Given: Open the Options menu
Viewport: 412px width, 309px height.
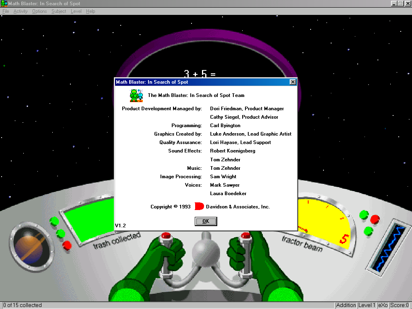Looking at the screenshot, I should pos(39,11).
